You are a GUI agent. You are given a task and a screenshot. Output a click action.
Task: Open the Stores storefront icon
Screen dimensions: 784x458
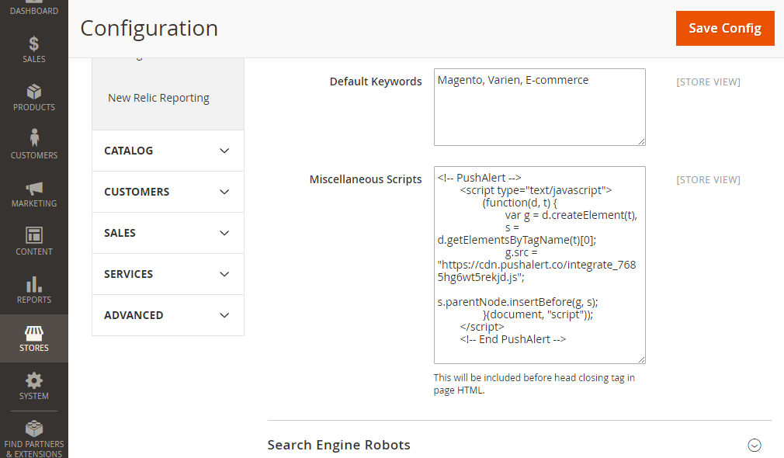point(34,333)
